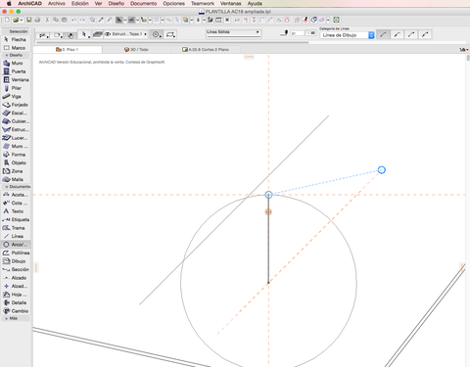Screen dimensions: 470x367
Task: Select the Pilar column tool
Action: pos(16,88)
